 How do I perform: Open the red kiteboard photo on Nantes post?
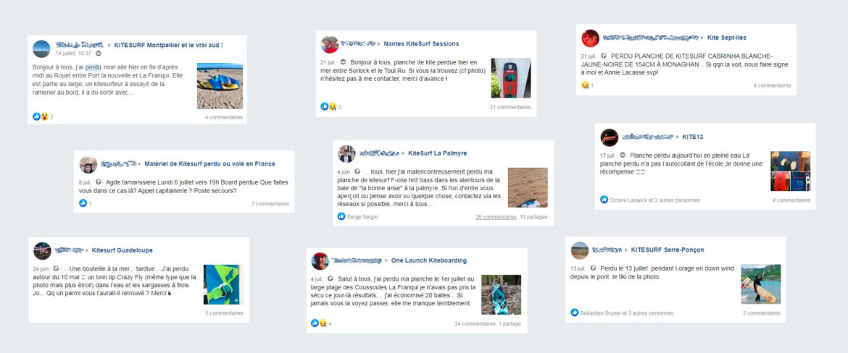click(x=510, y=78)
